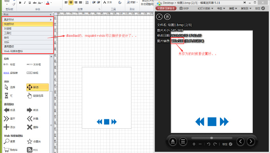Click the red font color A icon
The image size is (270, 153).
[x=48, y=3]
